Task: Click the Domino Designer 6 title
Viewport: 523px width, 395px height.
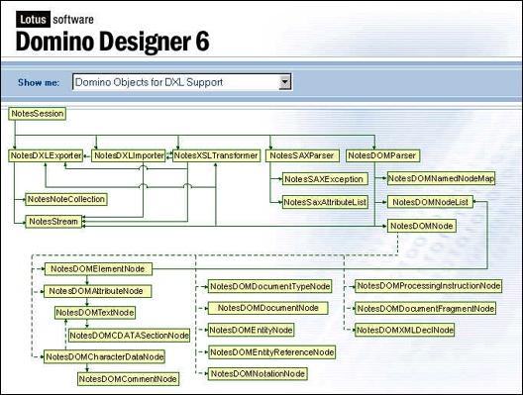Action: [112, 41]
